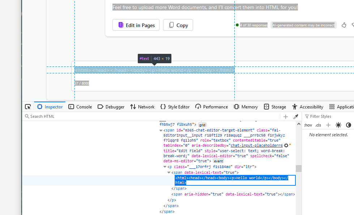The width and height of the screenshot is (354, 215).
Task: Switch to the Inspector tab
Action: click(50, 107)
